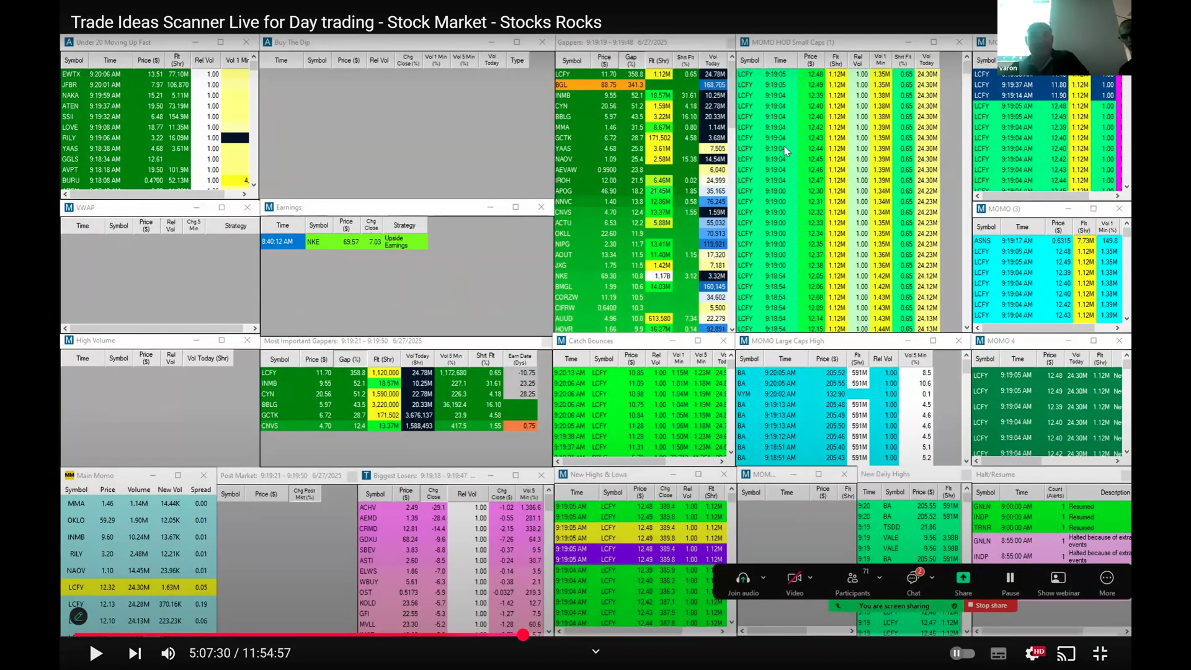Mute the video volume speaker

(x=168, y=653)
